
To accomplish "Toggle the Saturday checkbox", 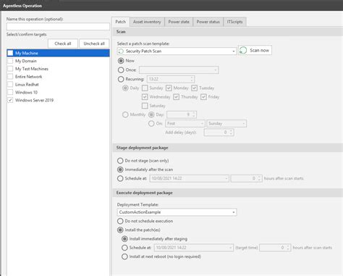I will [145, 106].
